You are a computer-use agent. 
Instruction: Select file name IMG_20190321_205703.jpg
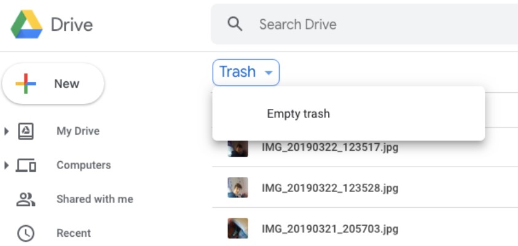330,229
